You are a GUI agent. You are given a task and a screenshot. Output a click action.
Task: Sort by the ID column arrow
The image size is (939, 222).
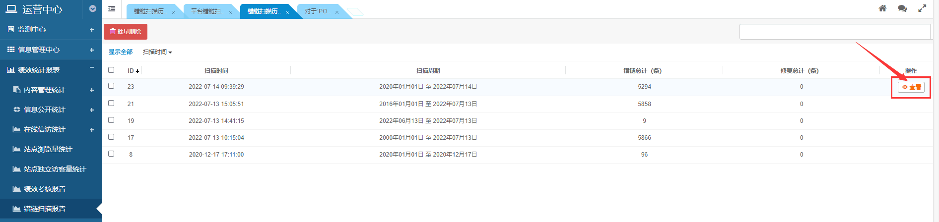[x=137, y=71]
